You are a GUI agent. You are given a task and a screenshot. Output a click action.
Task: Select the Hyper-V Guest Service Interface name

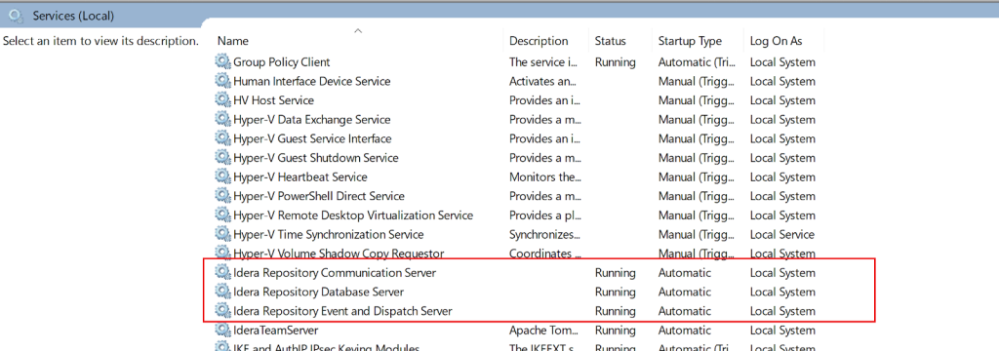pyautogui.click(x=312, y=138)
